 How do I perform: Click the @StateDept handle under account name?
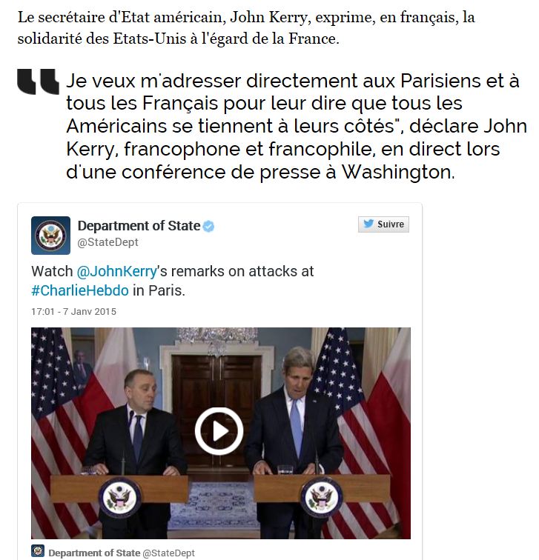[108, 242]
